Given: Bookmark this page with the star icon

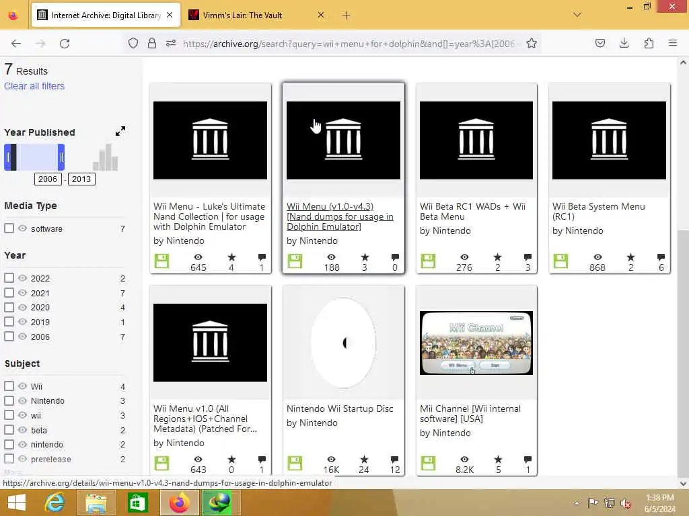Looking at the screenshot, I should (x=532, y=43).
